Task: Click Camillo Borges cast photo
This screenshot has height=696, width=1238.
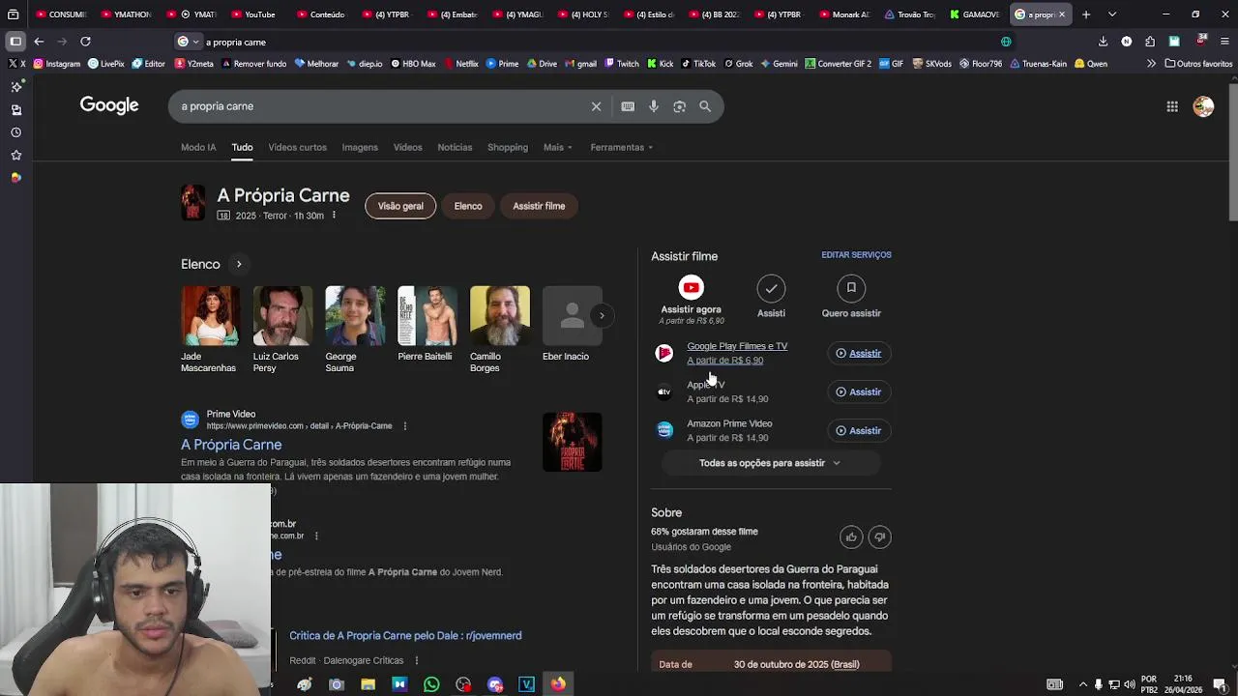Action: [x=500, y=315]
